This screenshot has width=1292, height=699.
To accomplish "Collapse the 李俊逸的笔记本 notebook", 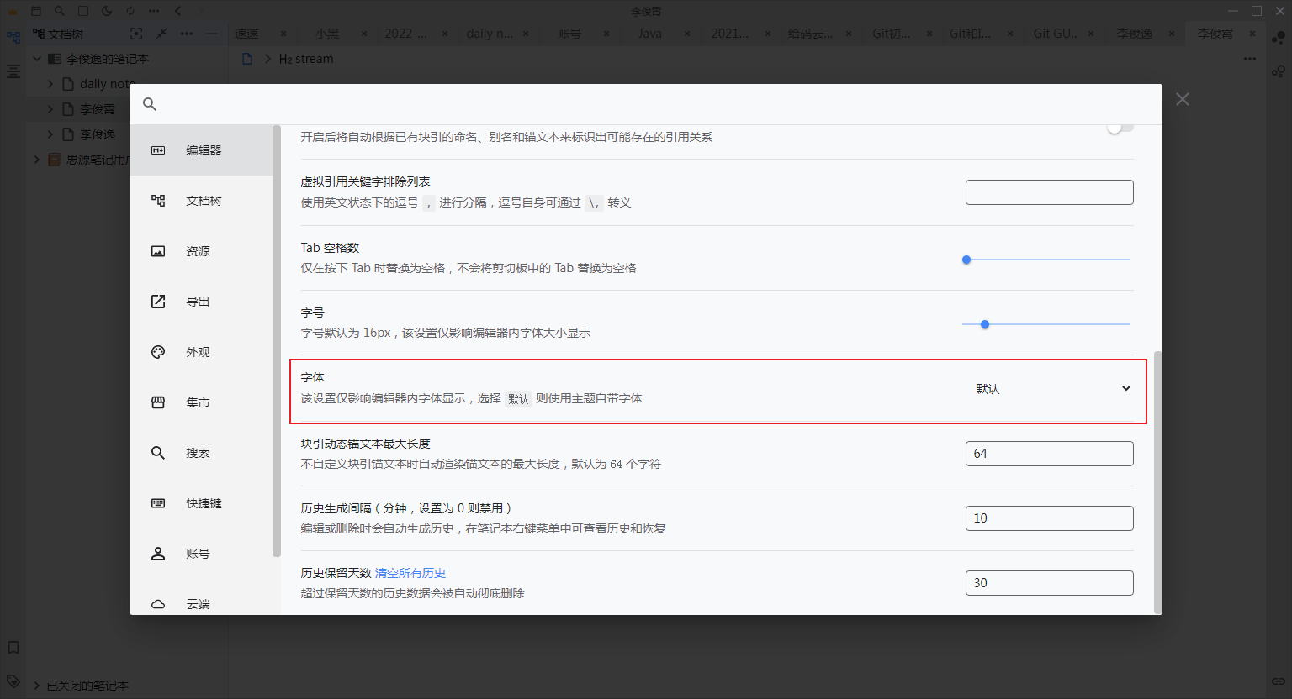I will [36, 58].
